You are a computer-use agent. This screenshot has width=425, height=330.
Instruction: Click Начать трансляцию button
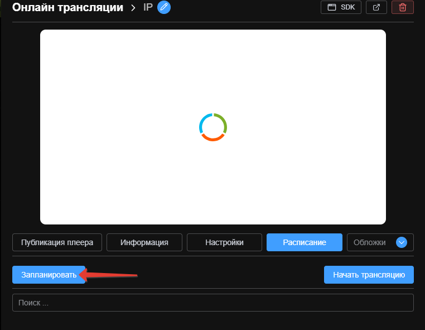pyautogui.click(x=369, y=275)
